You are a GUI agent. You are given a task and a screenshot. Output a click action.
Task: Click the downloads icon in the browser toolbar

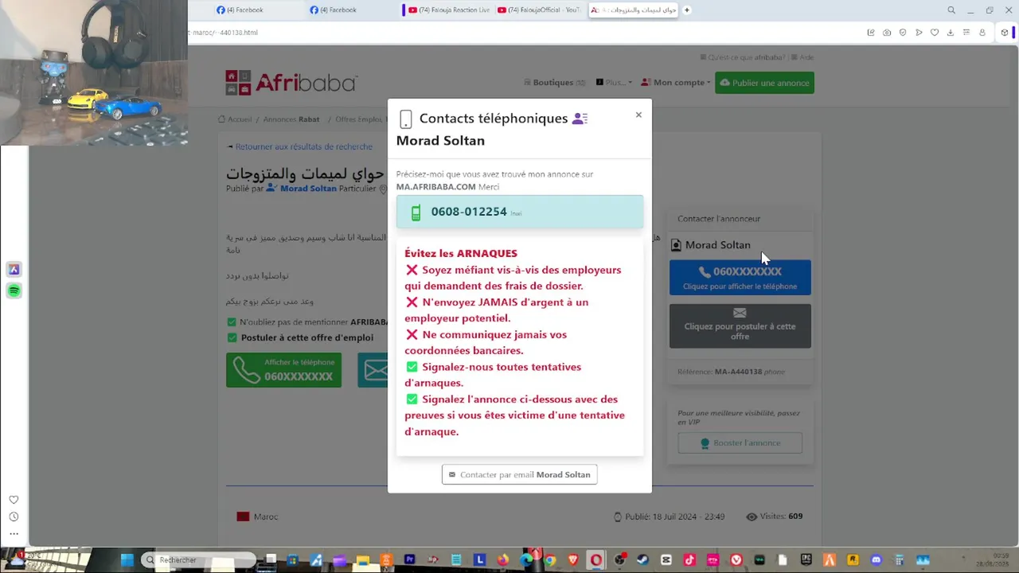[x=951, y=33]
